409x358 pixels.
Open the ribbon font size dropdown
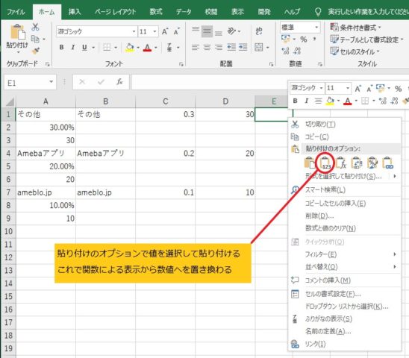pos(154,31)
